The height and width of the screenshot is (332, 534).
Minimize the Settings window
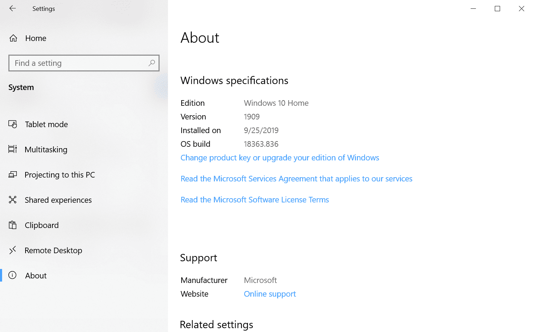click(x=473, y=8)
